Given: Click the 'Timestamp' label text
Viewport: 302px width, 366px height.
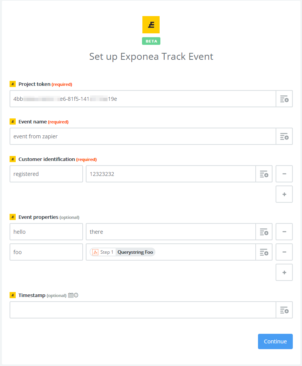Looking at the screenshot, I should tap(32, 295).
